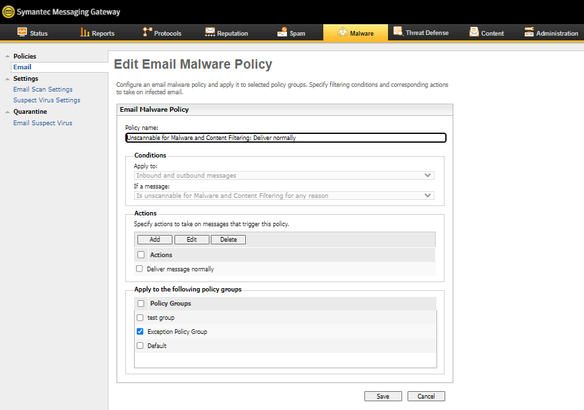The height and width of the screenshot is (410, 584).
Task: Click the Content envelope icon
Action: click(x=474, y=32)
